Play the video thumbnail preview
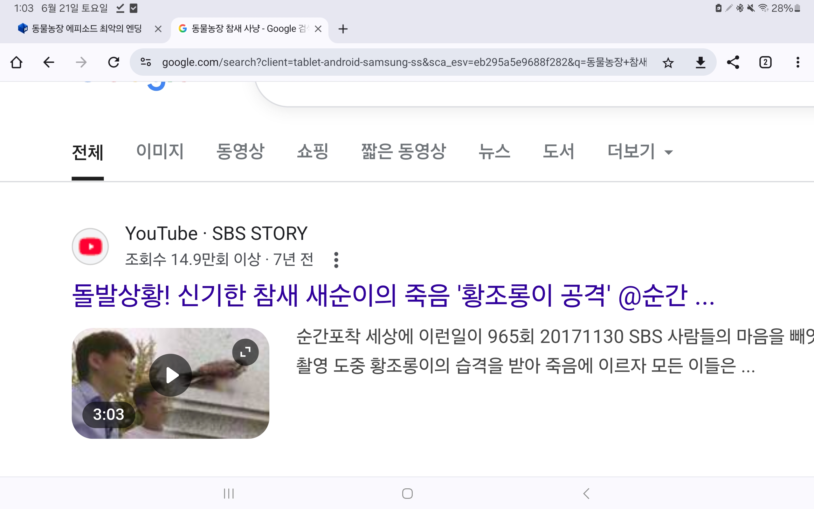Image resolution: width=814 pixels, height=509 pixels. click(170, 375)
